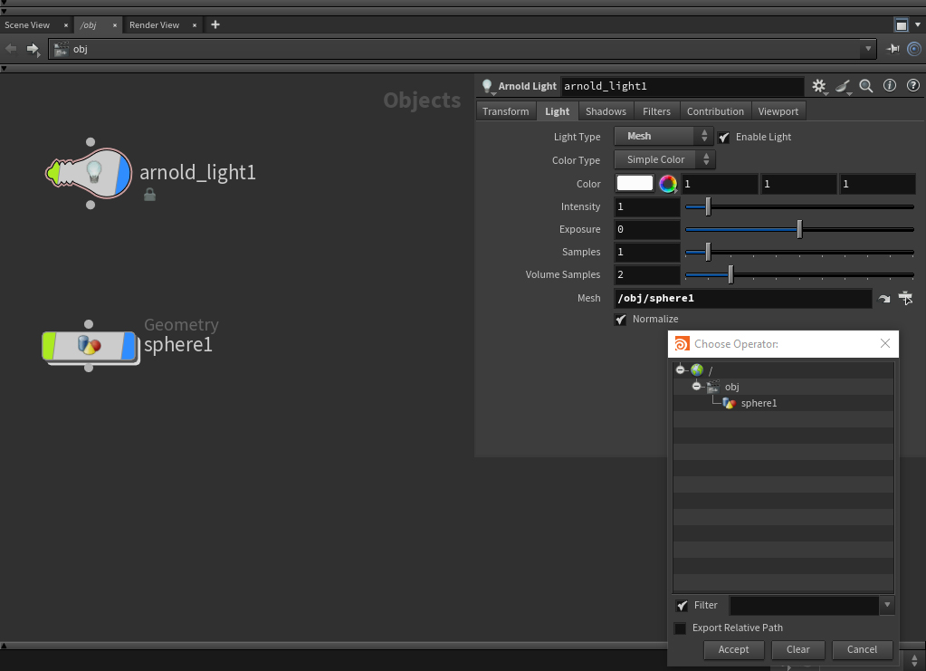Toggle the Enable Light checkbox
926x671 pixels.
click(x=723, y=138)
